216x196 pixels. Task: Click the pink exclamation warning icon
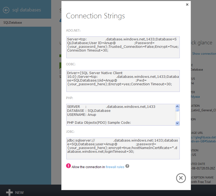pos(68,166)
